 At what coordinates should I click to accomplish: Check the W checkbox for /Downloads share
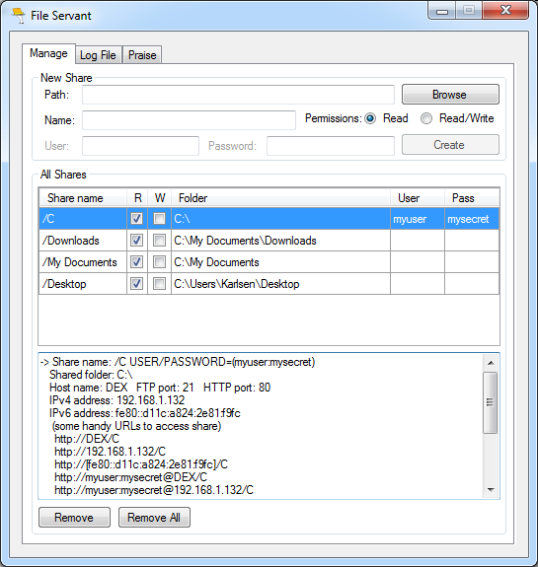click(x=159, y=241)
